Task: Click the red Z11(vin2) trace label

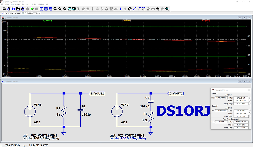Action: (206, 20)
